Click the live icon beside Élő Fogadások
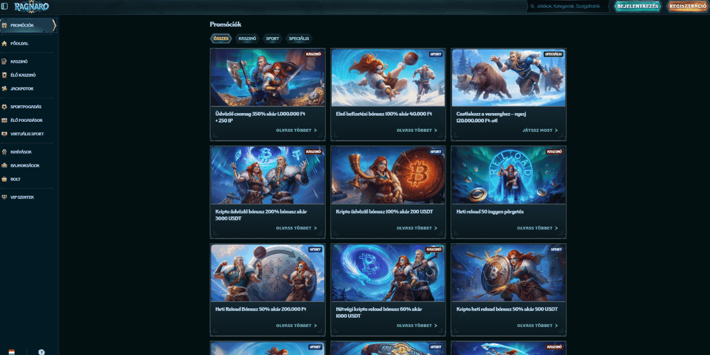The width and height of the screenshot is (710, 355). pyautogui.click(x=5, y=120)
